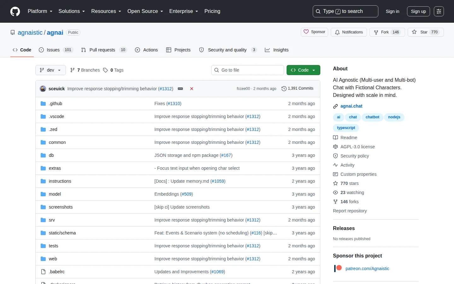Image resolution: width=454 pixels, height=284 pixels.
Task: Switch to the Actions tab
Action: 146,50
